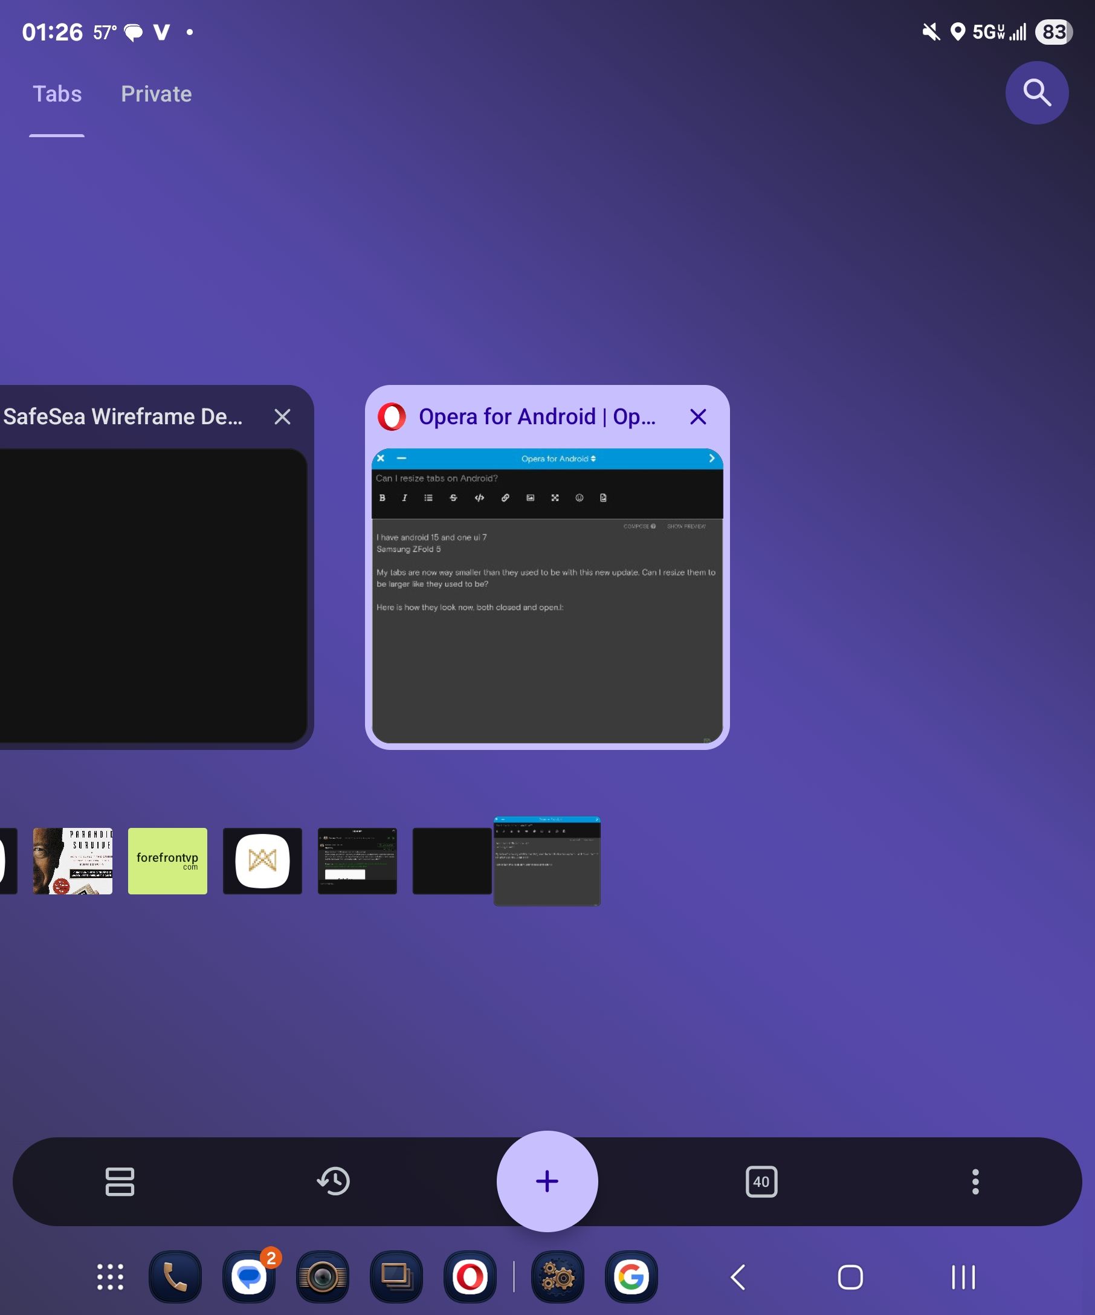Tap the Android back navigation button
This screenshot has width=1095, height=1315.
(x=738, y=1276)
